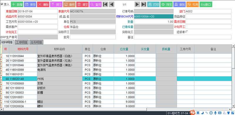This screenshot has width=235, height=115.
Task: Click the 提交 (submit) toolbar button
Action: click(56, 4)
